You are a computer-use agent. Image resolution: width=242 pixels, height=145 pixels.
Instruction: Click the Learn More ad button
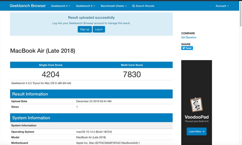(196, 132)
